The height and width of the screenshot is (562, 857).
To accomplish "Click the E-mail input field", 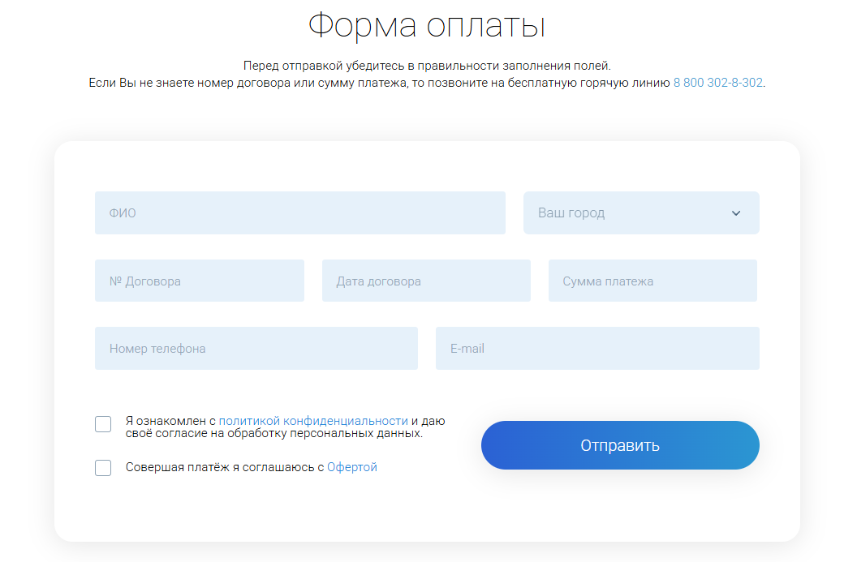I will [x=597, y=349].
